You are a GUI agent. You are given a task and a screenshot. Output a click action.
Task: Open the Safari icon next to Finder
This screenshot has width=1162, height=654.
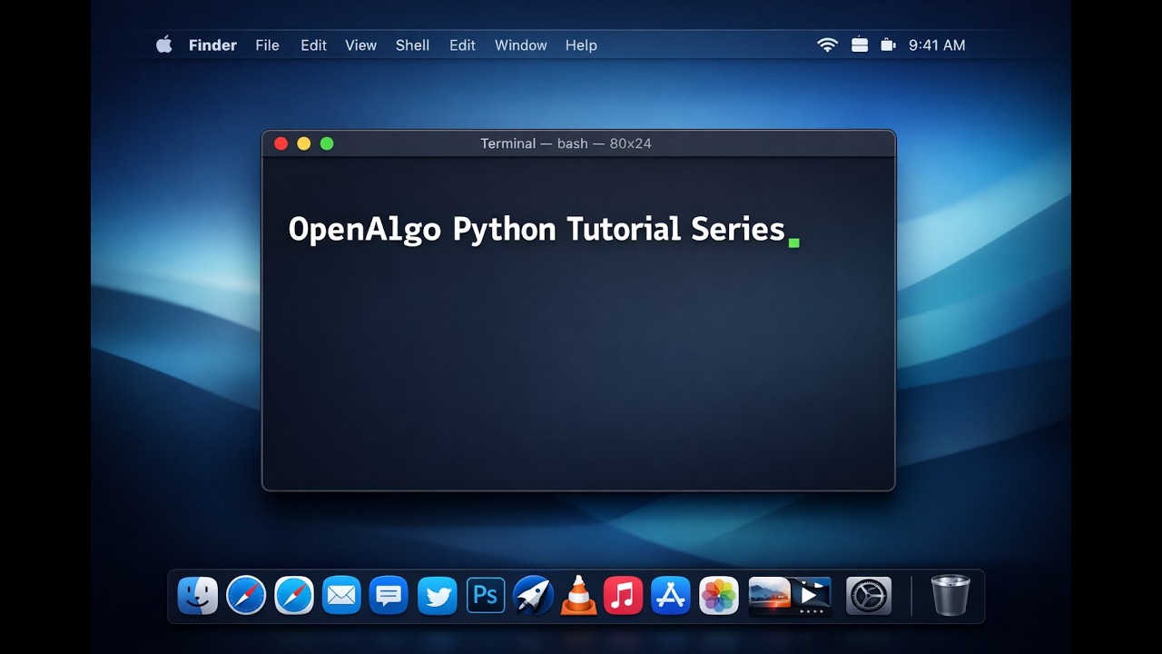click(x=246, y=596)
